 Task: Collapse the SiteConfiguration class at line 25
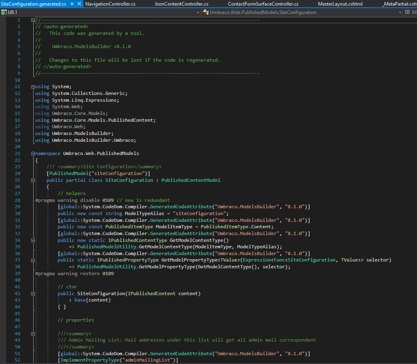(x=33, y=180)
